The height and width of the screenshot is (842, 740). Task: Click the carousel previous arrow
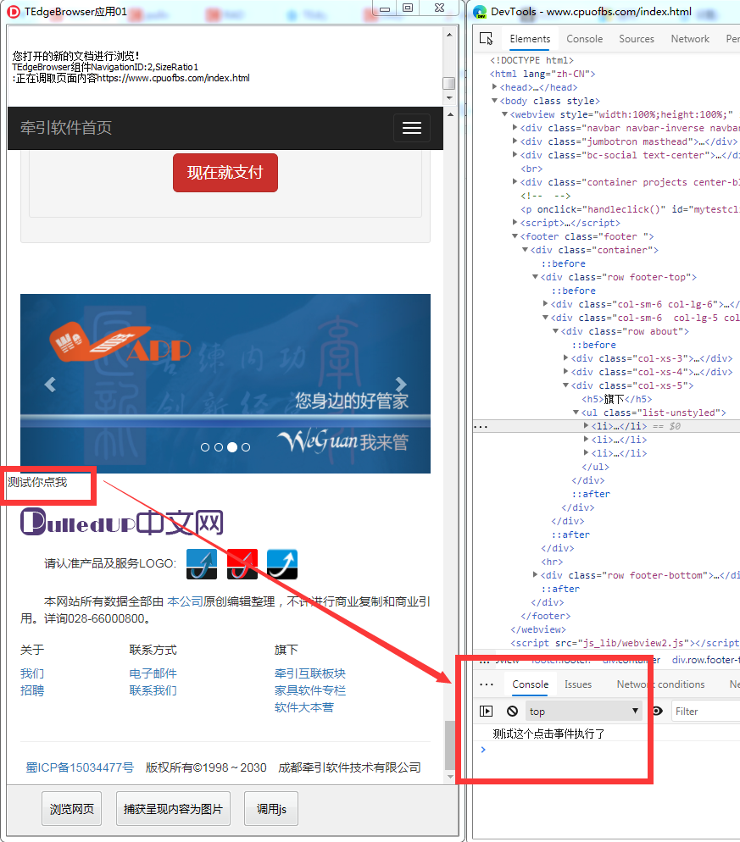50,385
